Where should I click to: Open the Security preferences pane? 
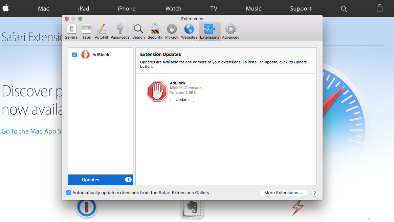point(155,32)
